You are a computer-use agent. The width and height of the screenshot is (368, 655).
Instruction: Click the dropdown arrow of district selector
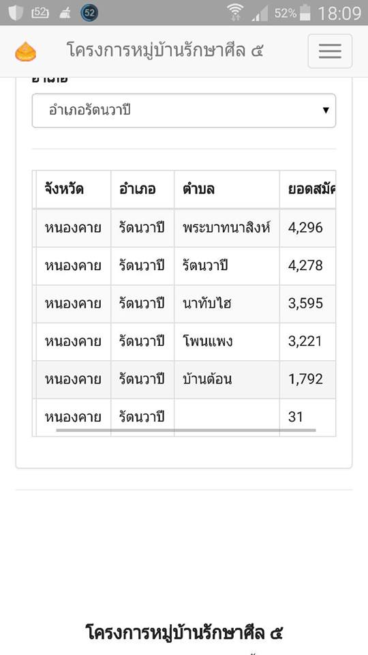(x=326, y=111)
